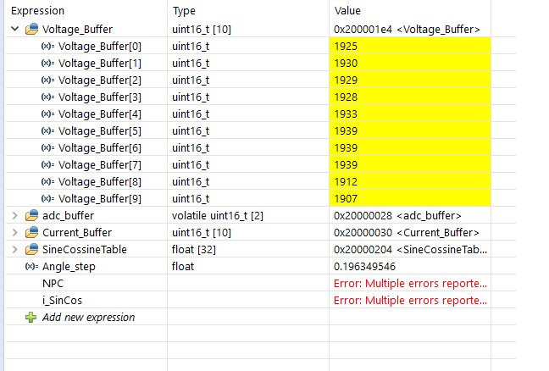Click variable icon beside Voltage_Buffer[1]
549x371 pixels.
coord(47,63)
